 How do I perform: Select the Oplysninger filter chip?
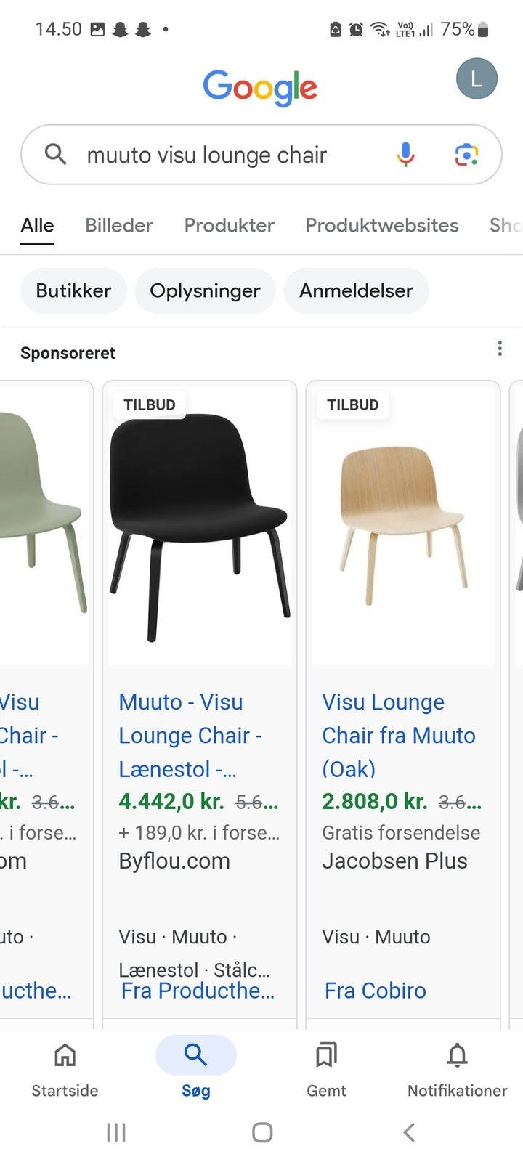click(205, 290)
